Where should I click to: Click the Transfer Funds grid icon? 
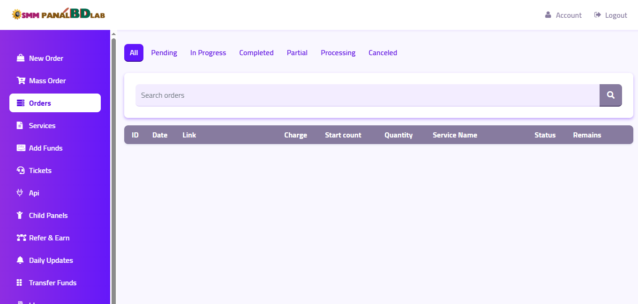point(20,282)
